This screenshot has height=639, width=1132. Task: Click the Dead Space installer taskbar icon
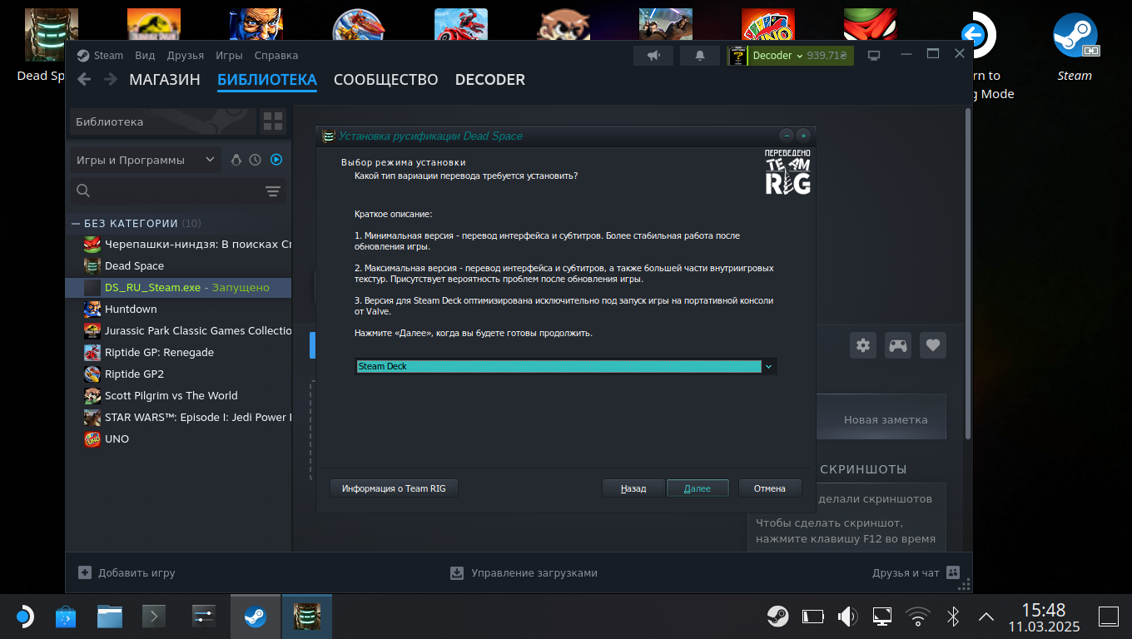point(307,617)
